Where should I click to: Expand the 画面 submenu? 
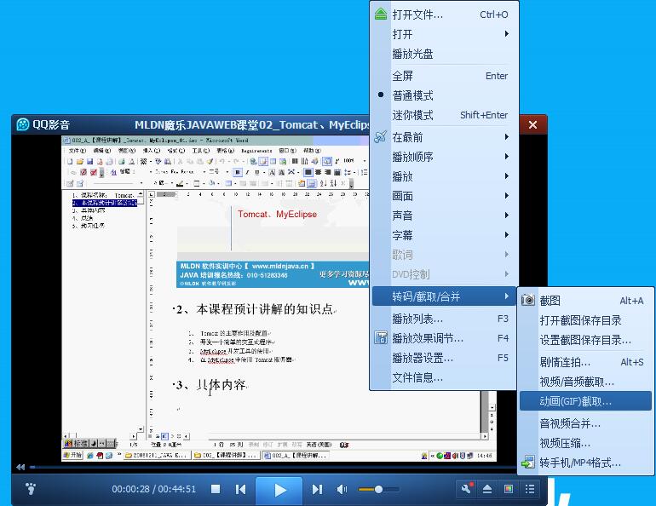(445, 196)
